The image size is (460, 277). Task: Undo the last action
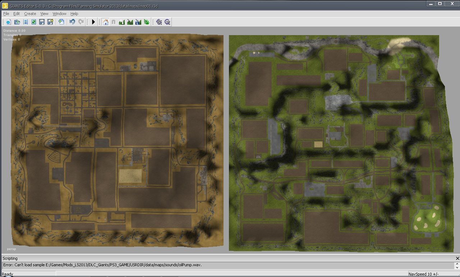72,22
